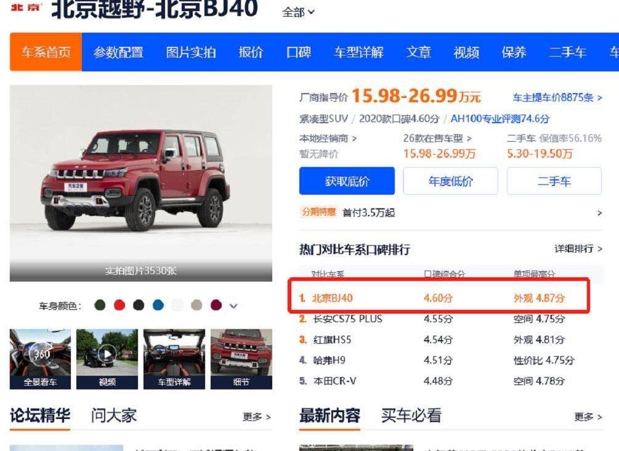Image resolution: width=619 pixels, height=451 pixels.
Task: Play the 视频 thumbnail
Action: coord(107,359)
